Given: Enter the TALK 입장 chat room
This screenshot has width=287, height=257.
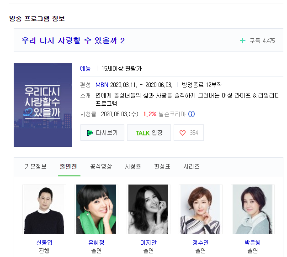Looking at the screenshot, I should click(x=149, y=133).
